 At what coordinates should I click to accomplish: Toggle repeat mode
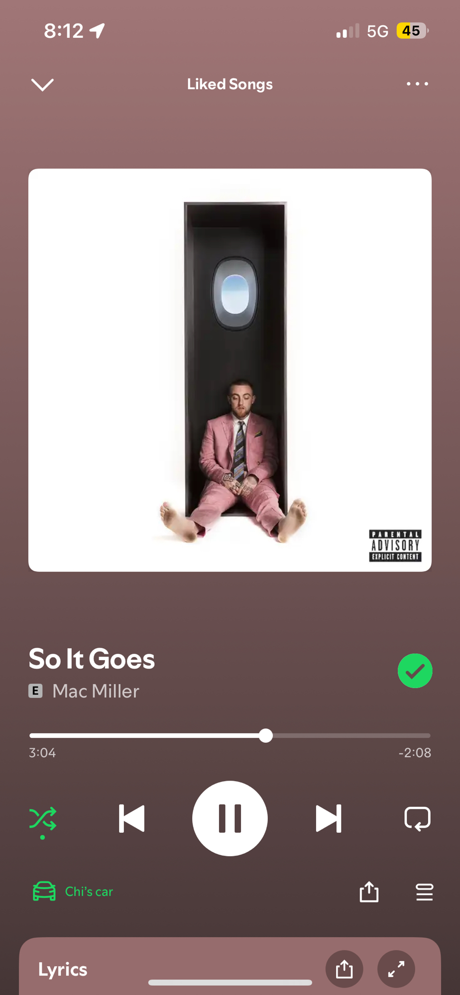tap(417, 818)
